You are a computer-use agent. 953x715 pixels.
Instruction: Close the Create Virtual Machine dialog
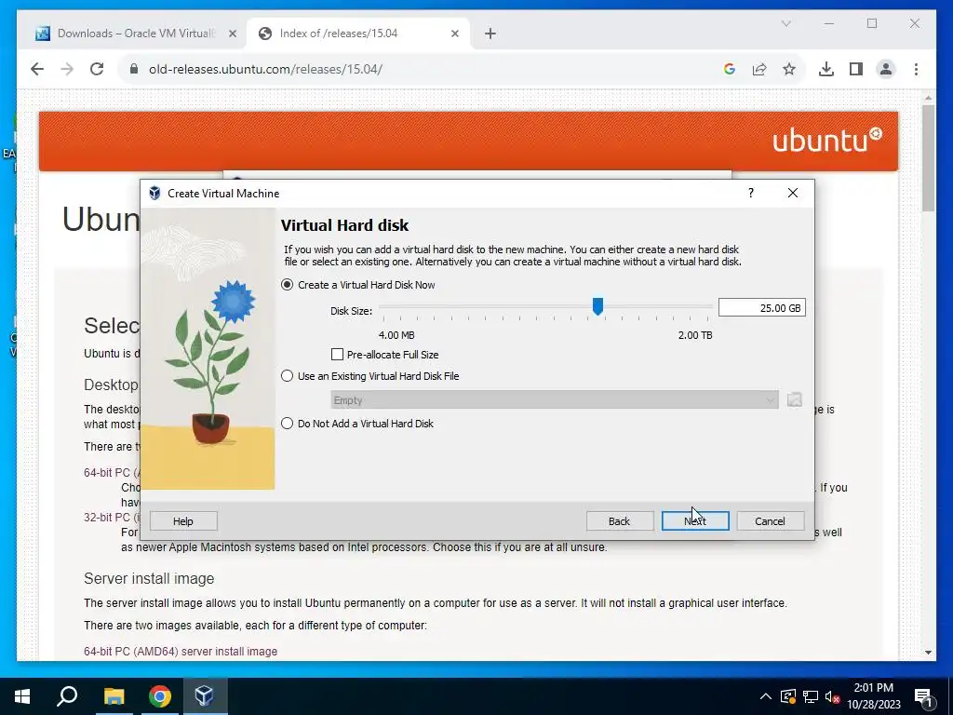pyautogui.click(x=793, y=193)
